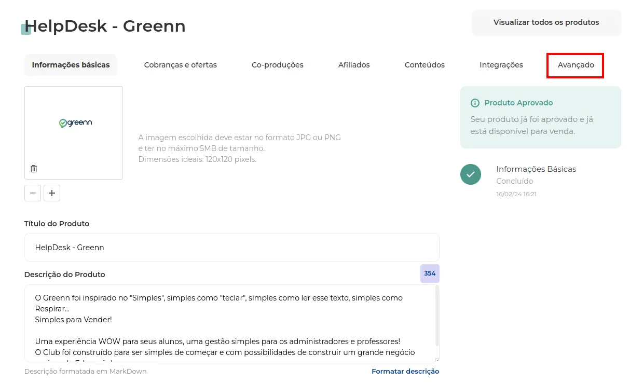Select the Conteúdos tab
The image size is (630, 383).
424,65
